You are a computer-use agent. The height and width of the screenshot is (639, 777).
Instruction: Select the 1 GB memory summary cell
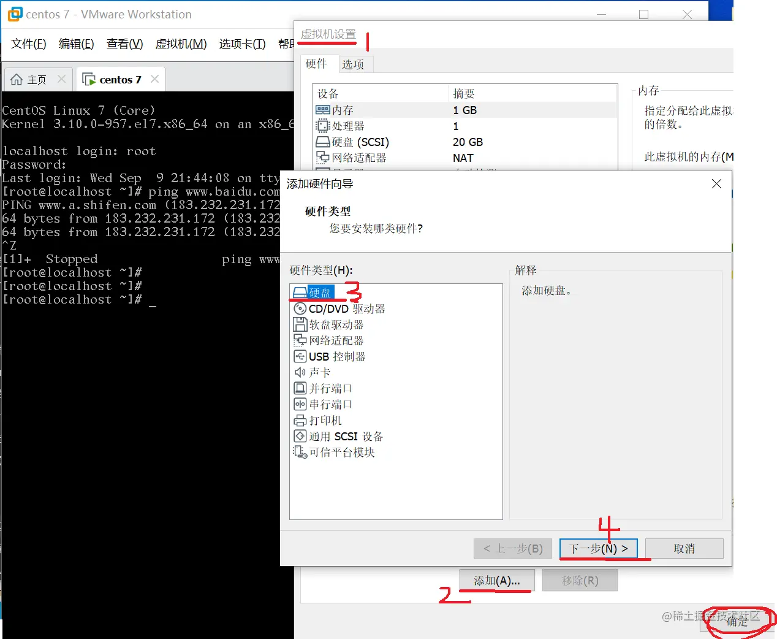(465, 110)
